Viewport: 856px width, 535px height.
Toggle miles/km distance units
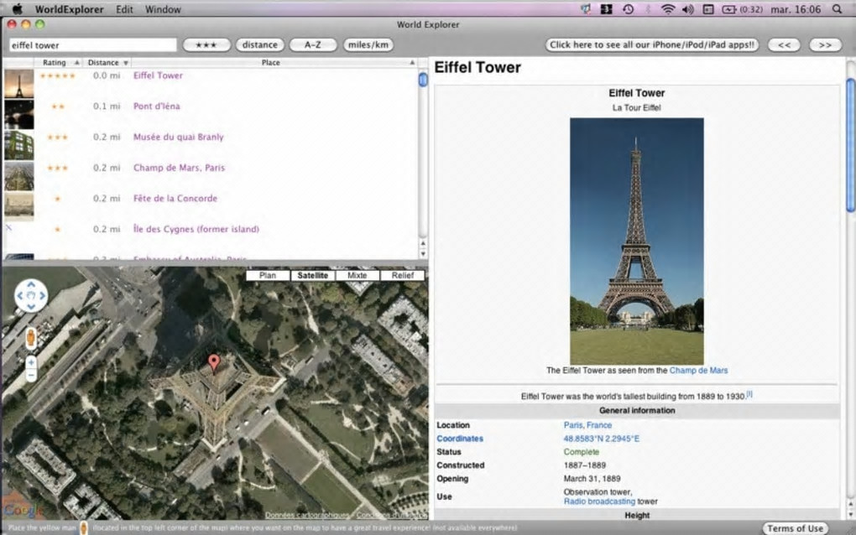tap(368, 44)
